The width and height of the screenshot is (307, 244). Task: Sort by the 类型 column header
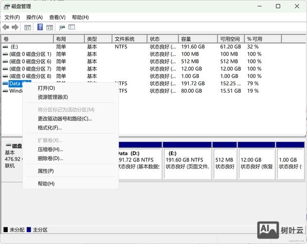click(x=98, y=39)
